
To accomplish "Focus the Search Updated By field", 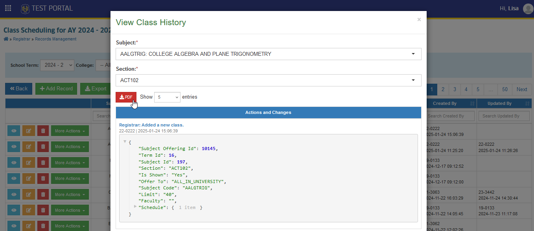I will pos(504,116).
